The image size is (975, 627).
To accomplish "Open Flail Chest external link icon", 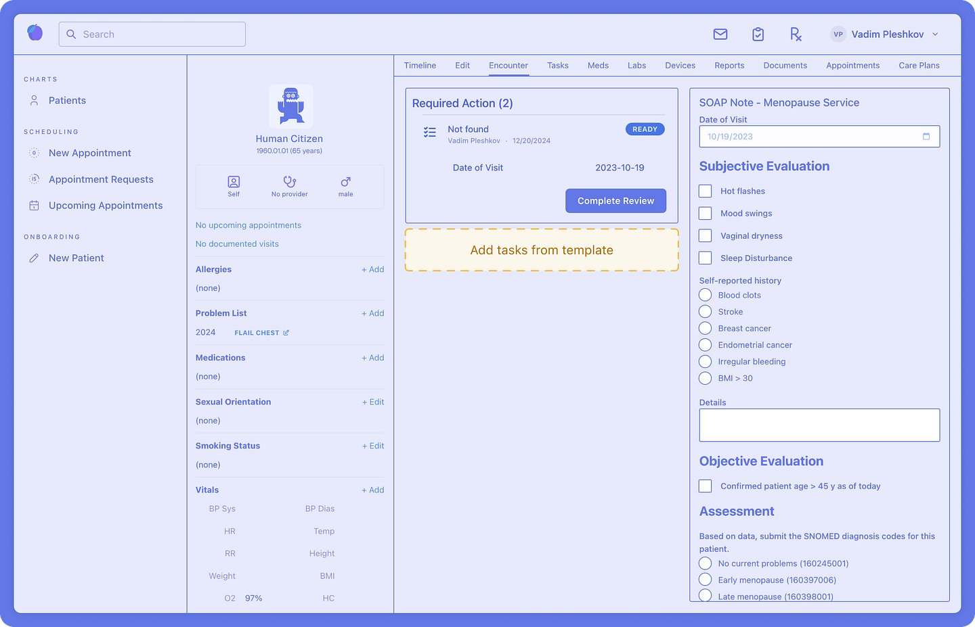I will coord(286,333).
